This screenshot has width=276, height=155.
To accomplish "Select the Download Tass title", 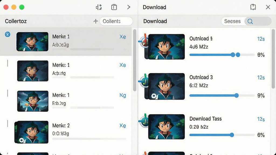I will point(205,119).
